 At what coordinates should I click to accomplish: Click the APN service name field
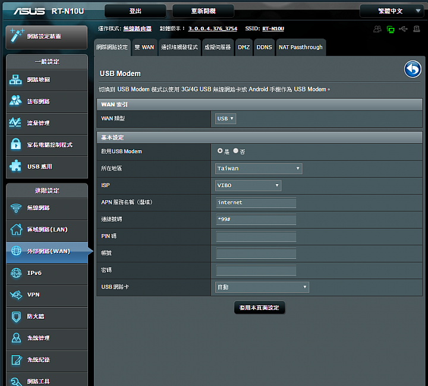click(x=256, y=203)
